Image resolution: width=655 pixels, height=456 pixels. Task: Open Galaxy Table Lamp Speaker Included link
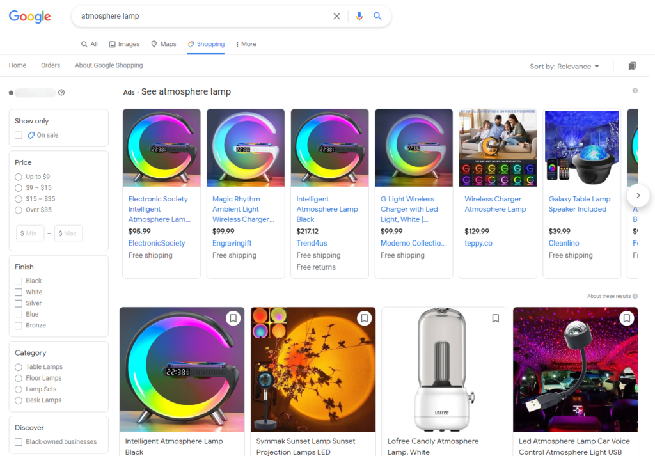[x=580, y=204]
